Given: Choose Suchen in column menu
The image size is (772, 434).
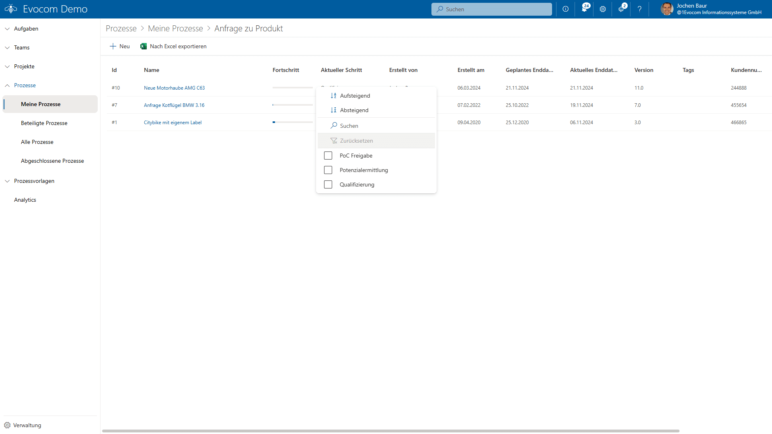Looking at the screenshot, I should point(376,126).
